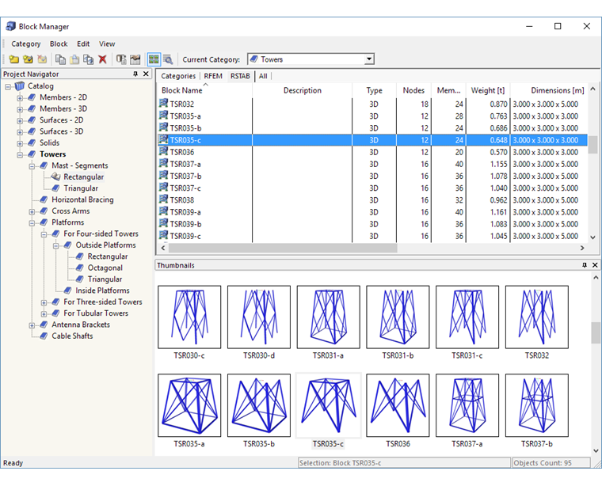Toggle the Project Navigator auto-hide pin
The image size is (602, 486).
click(x=135, y=74)
